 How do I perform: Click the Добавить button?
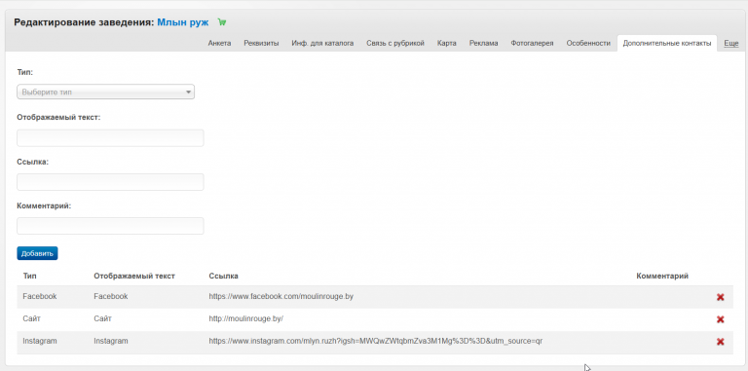[x=37, y=253]
